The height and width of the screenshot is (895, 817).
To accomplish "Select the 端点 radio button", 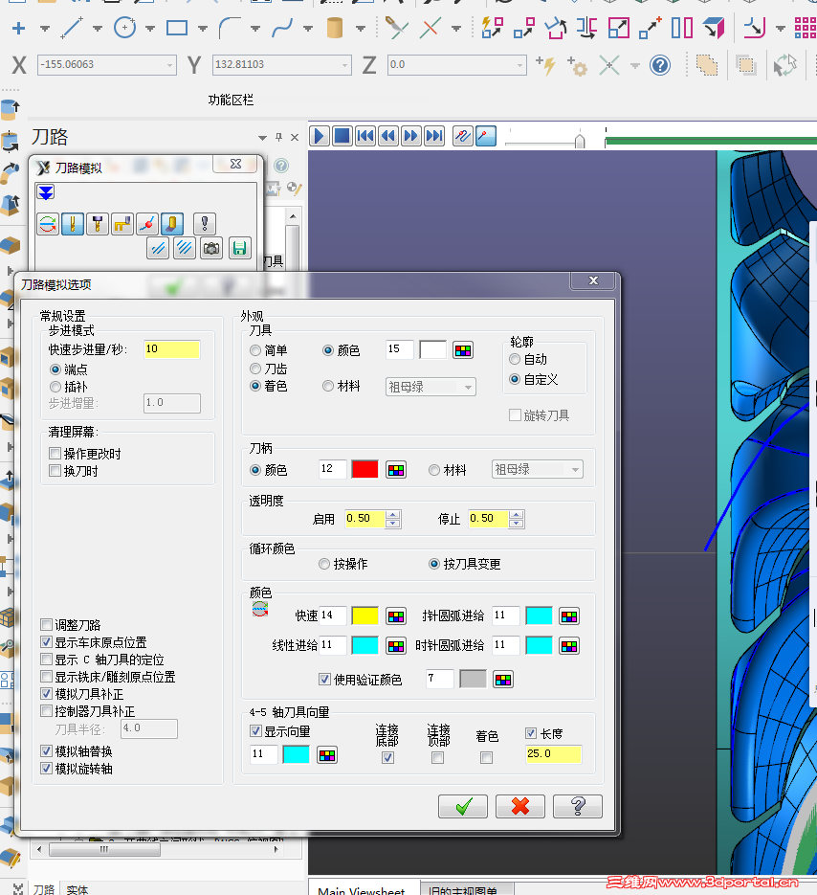I will (x=55, y=369).
